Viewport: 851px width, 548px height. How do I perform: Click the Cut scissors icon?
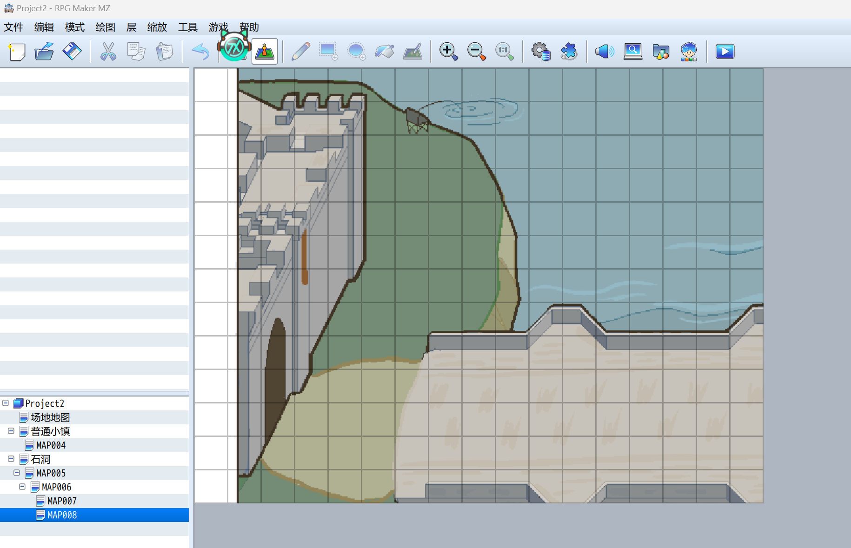point(108,52)
